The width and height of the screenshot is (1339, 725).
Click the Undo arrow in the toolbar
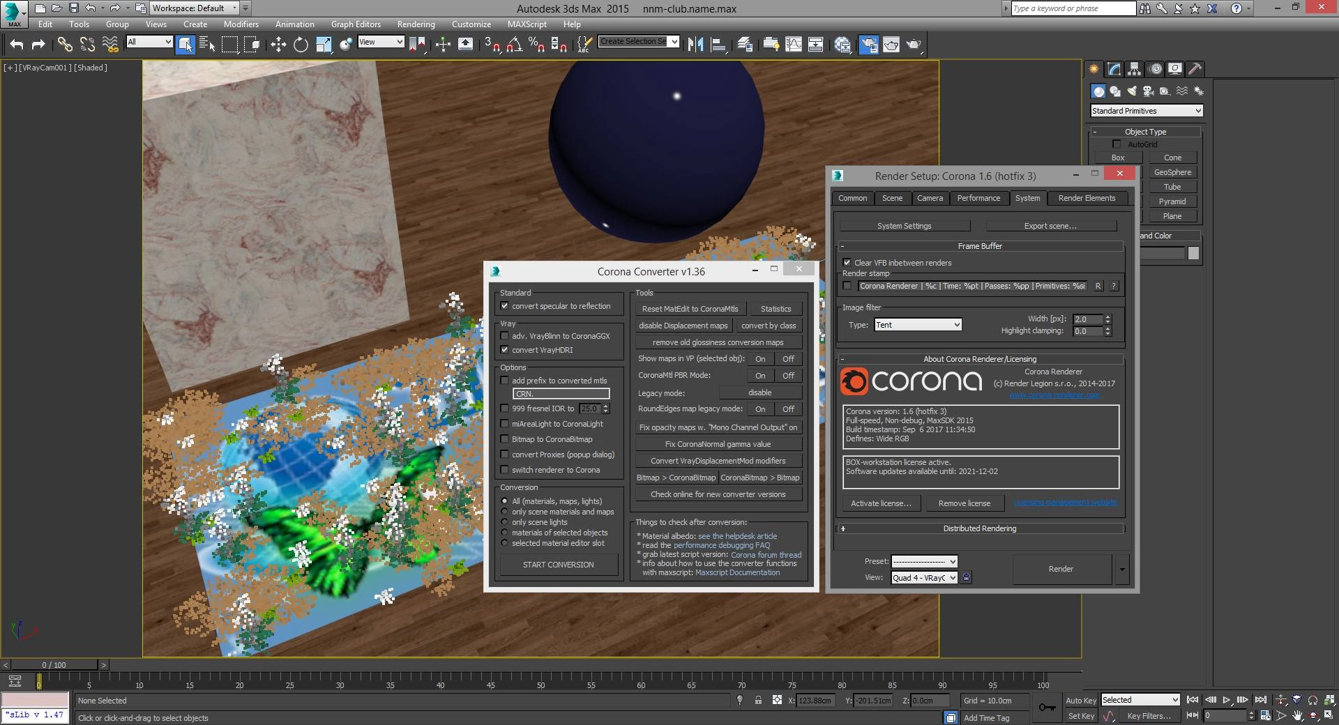pos(17,45)
